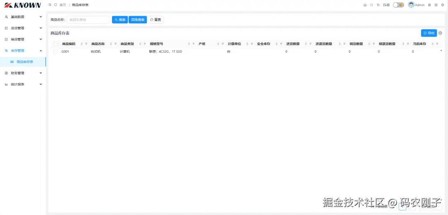448x215 pixels.
Task: Click the 台式机 product name cell
Action: click(x=96, y=52)
